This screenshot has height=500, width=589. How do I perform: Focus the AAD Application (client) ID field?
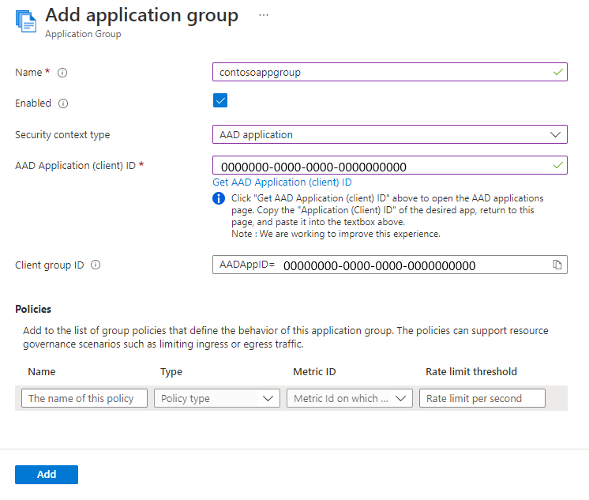[381, 166]
